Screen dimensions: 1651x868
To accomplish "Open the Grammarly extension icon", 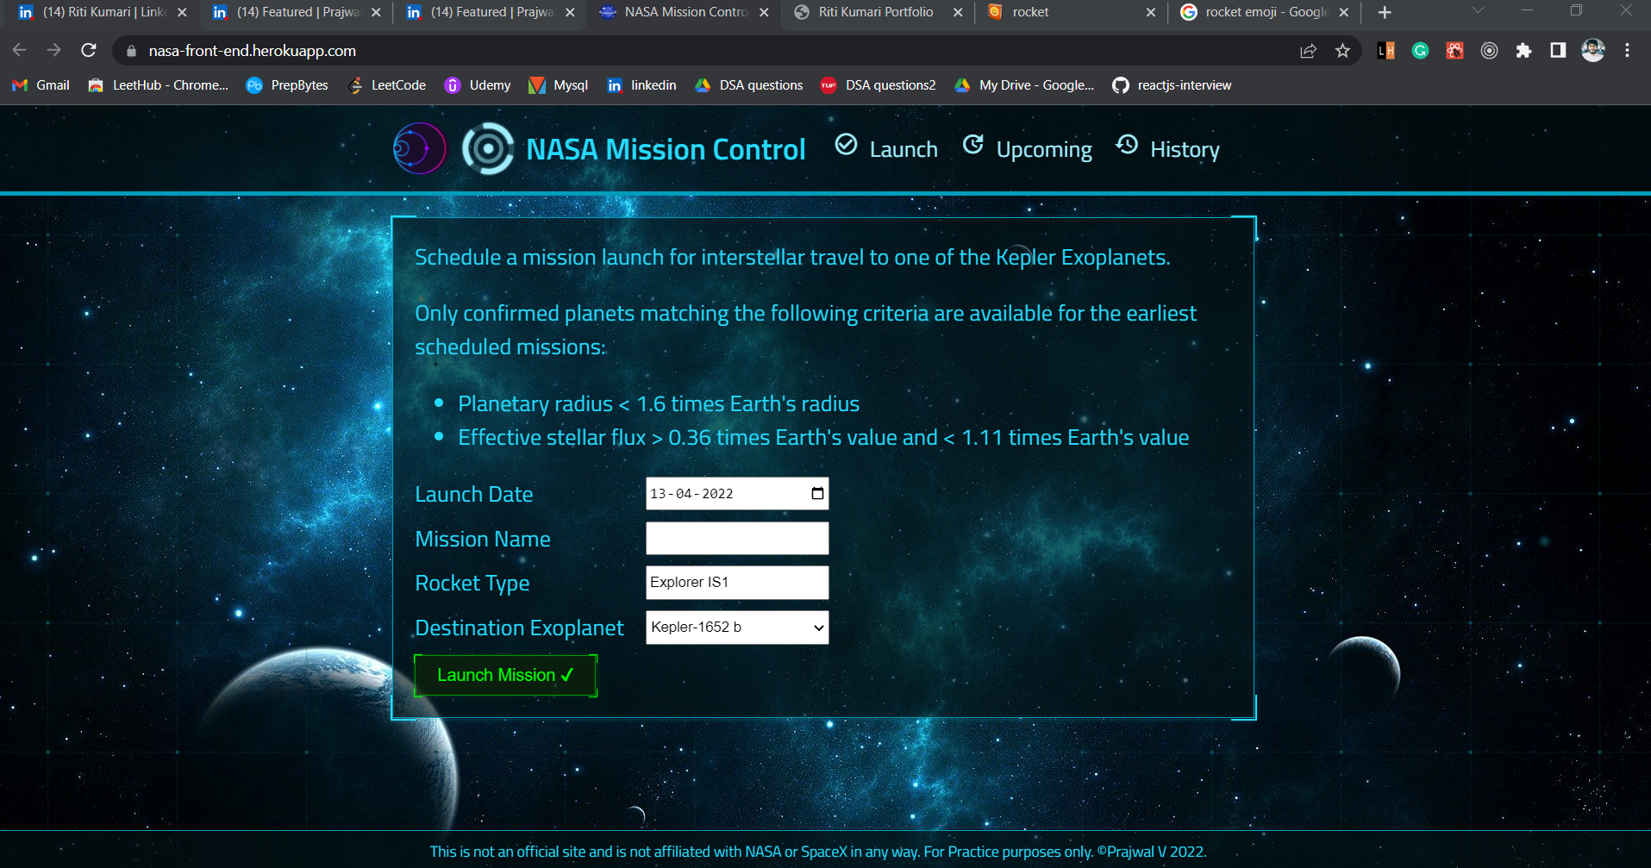I will click(1421, 51).
